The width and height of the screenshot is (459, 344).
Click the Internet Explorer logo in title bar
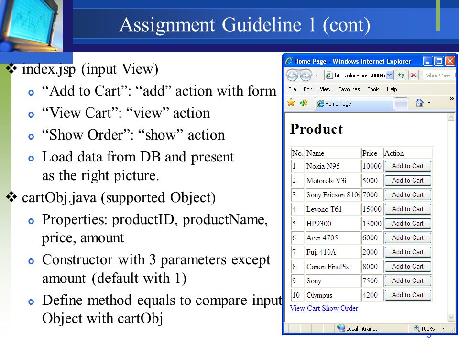coord(289,61)
